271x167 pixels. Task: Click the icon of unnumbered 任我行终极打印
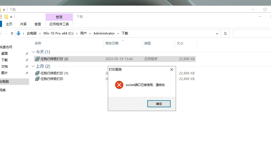37,79
